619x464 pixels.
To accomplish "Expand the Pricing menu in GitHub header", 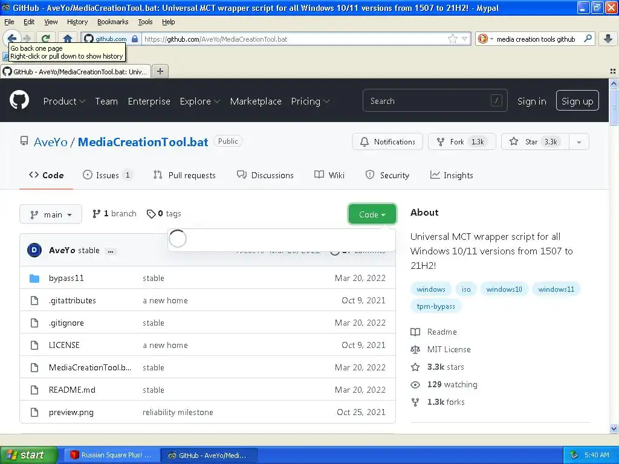I will 310,101.
